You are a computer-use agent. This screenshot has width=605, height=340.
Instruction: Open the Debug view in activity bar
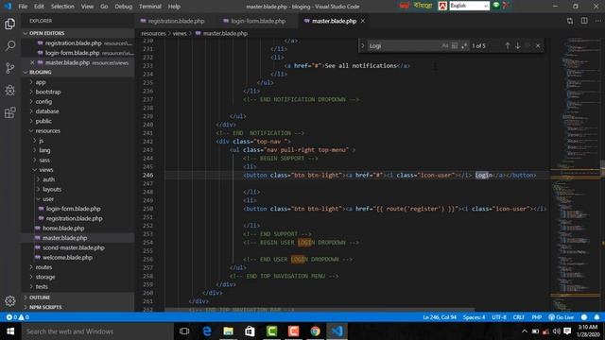[10, 91]
